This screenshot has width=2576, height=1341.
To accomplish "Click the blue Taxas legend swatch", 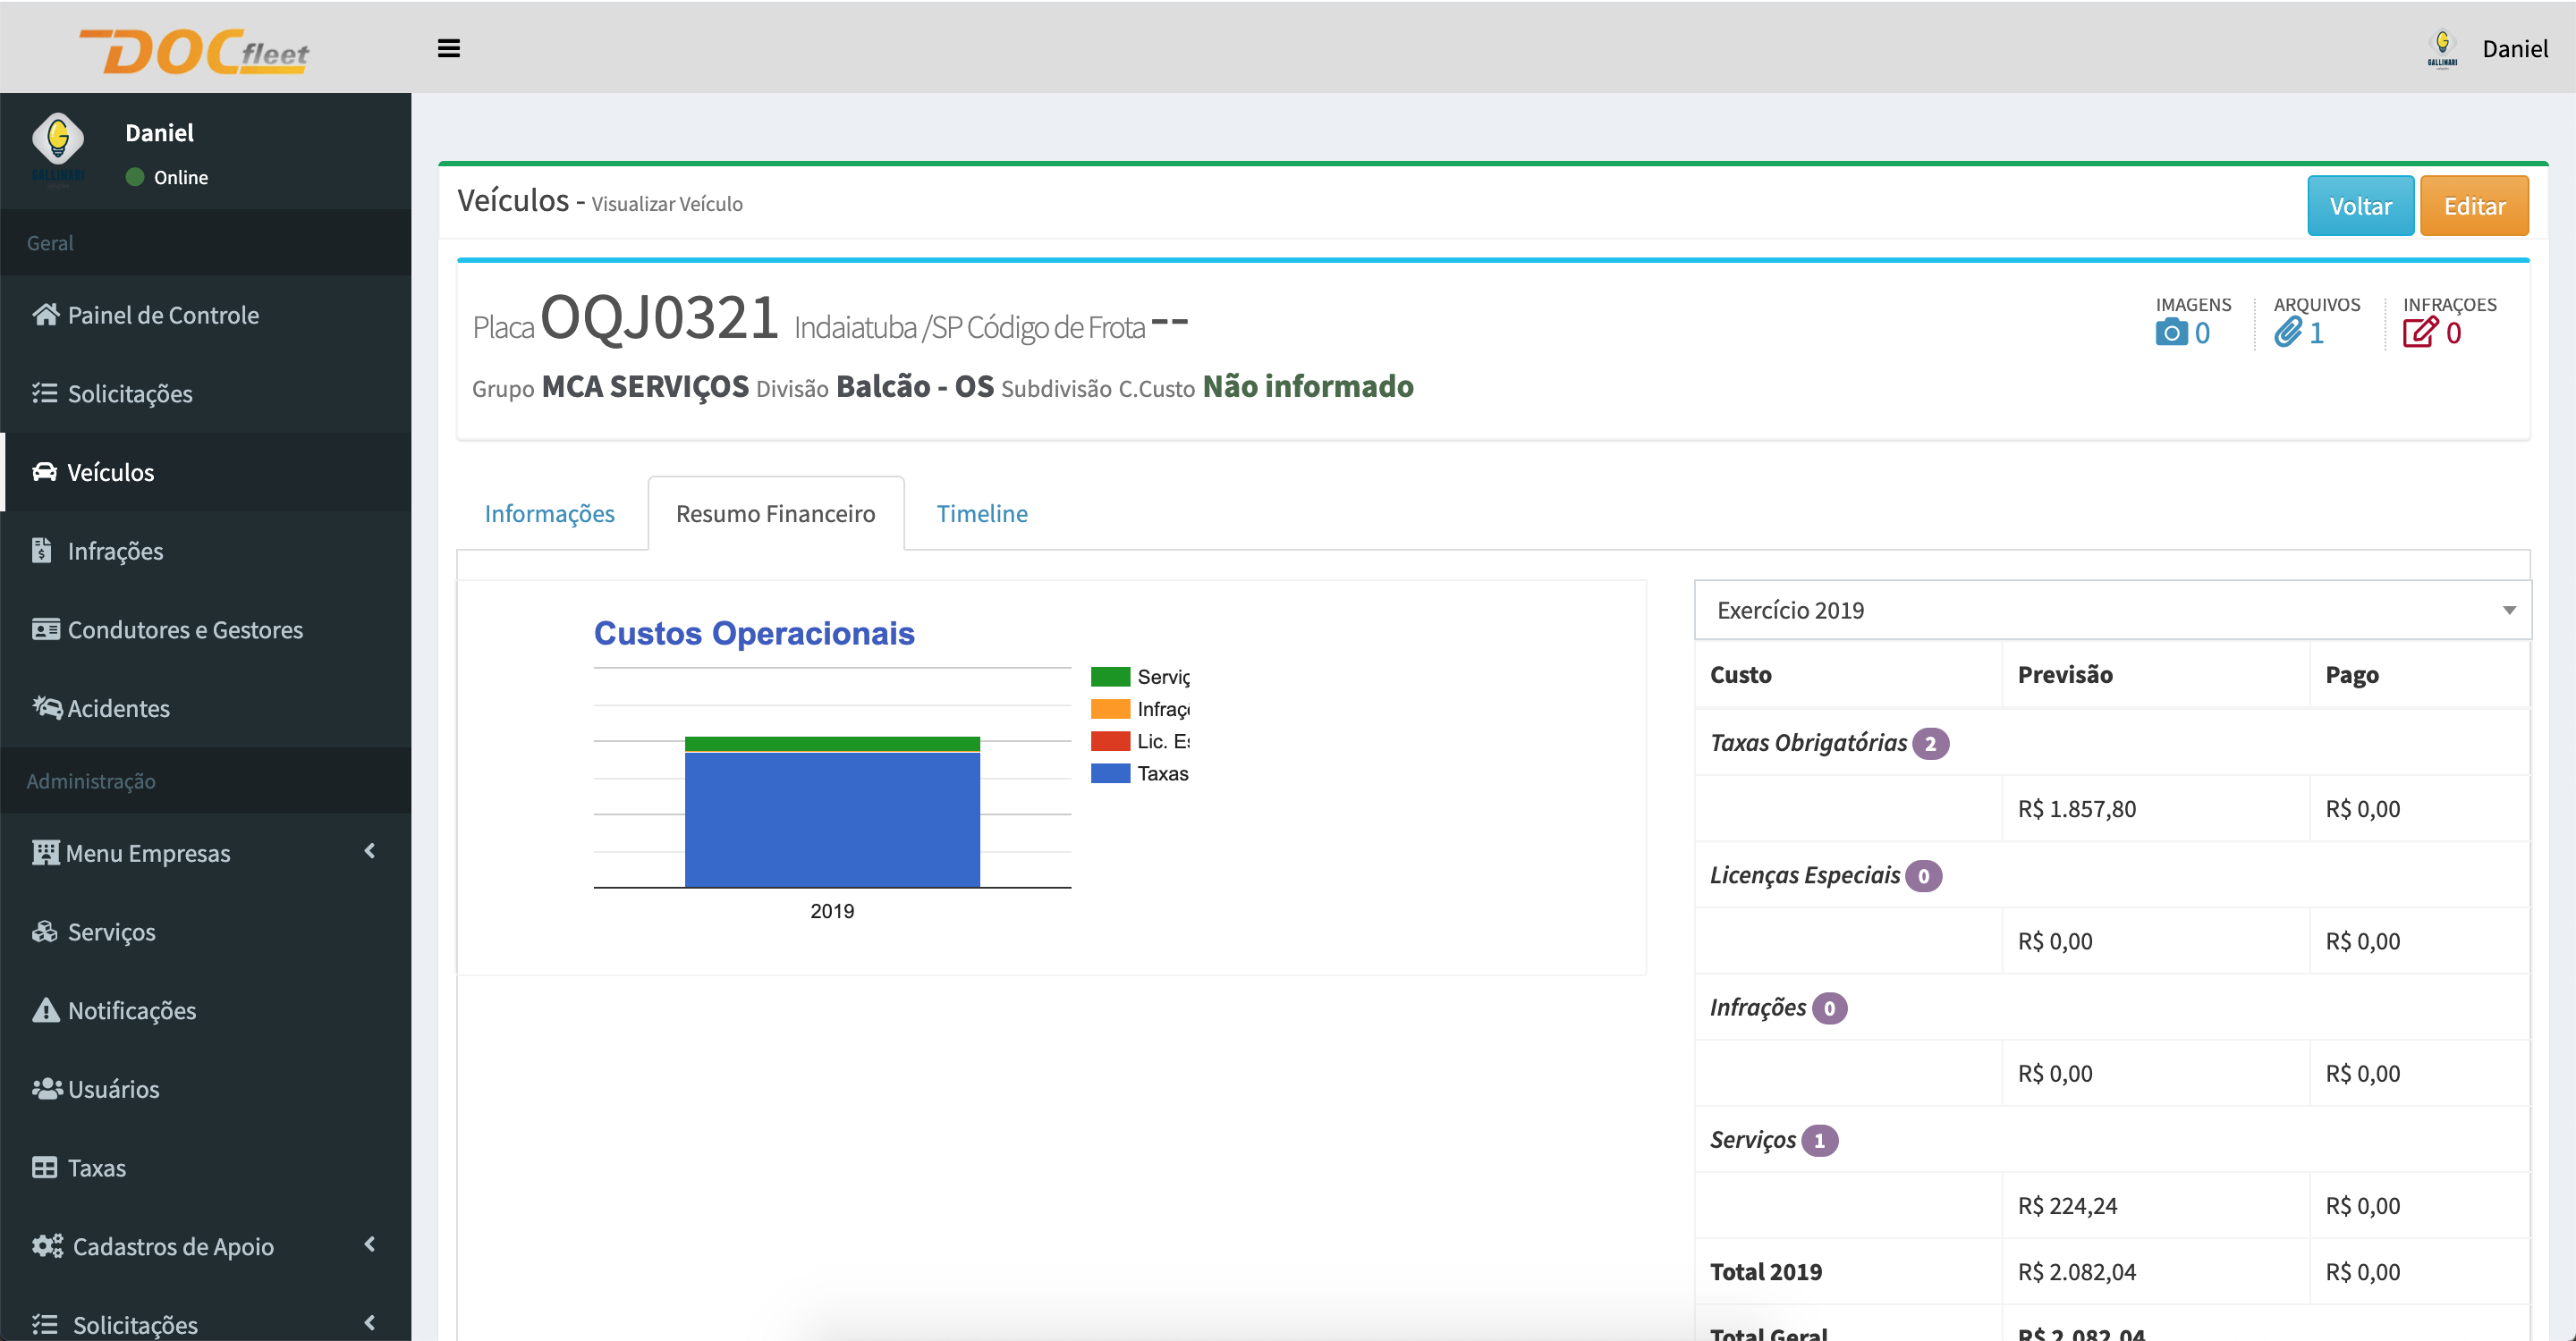I will [x=1110, y=772].
